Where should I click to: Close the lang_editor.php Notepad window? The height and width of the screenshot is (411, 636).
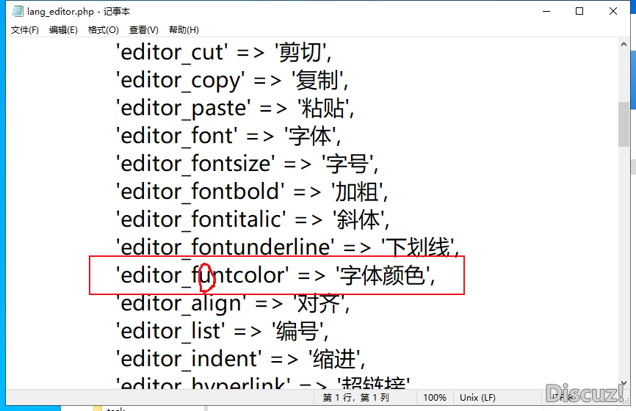click(x=613, y=11)
